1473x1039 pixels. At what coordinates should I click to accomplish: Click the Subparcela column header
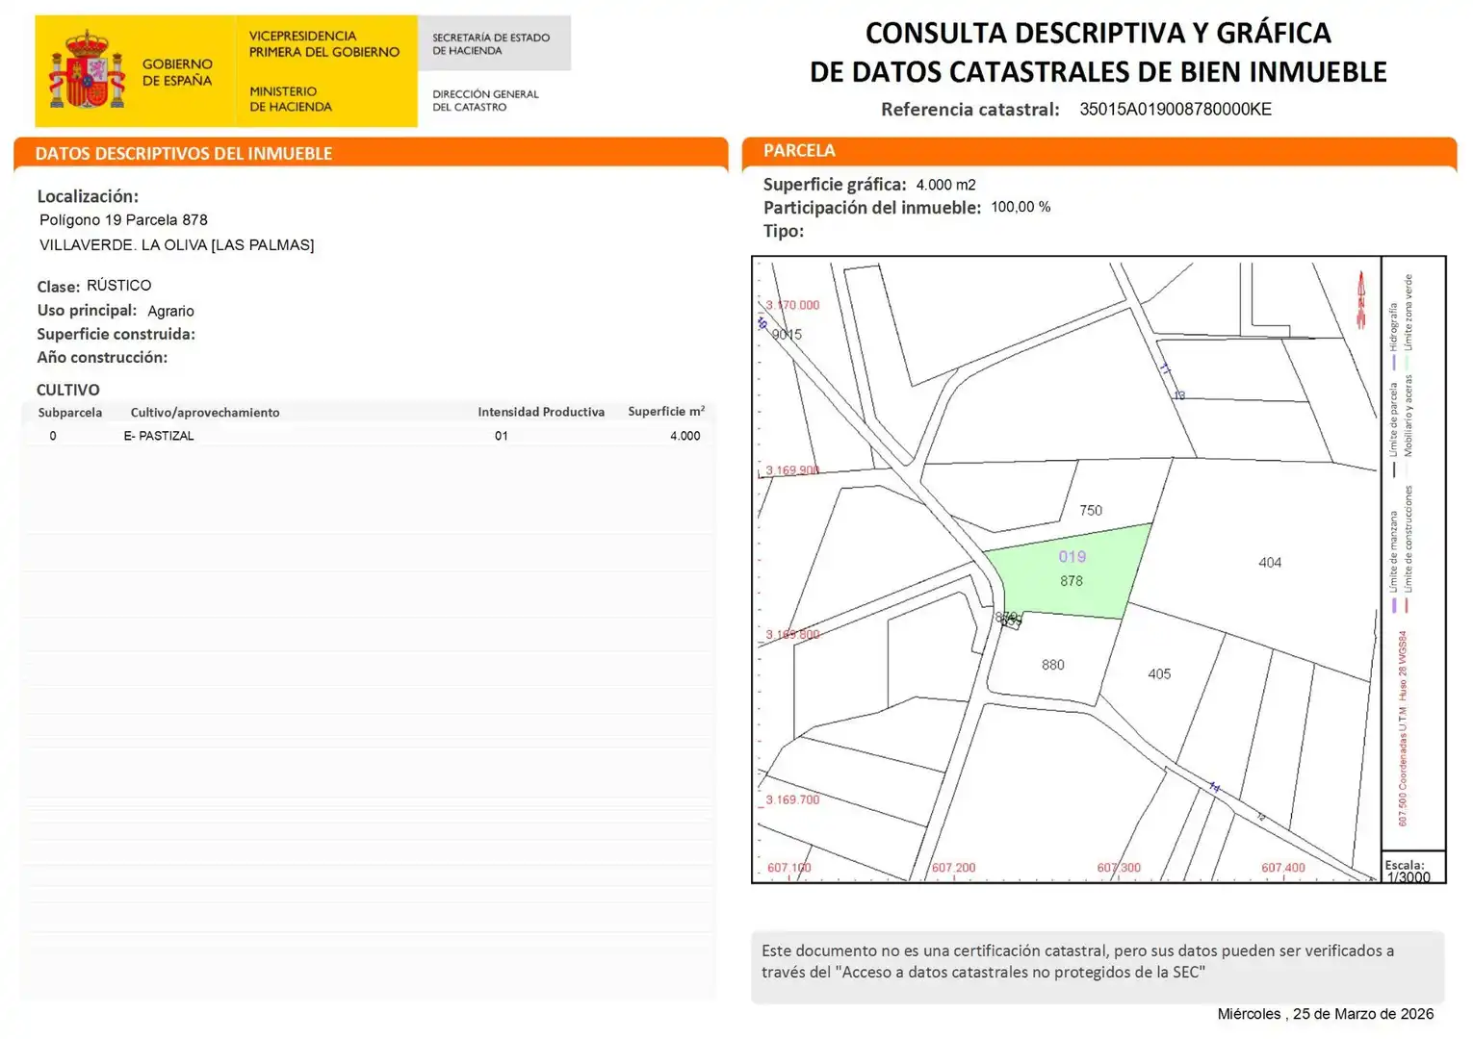[x=70, y=413]
